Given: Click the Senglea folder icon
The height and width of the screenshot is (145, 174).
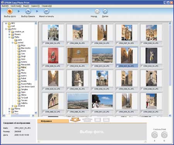Looking at the screenshot, I should click(19, 90).
